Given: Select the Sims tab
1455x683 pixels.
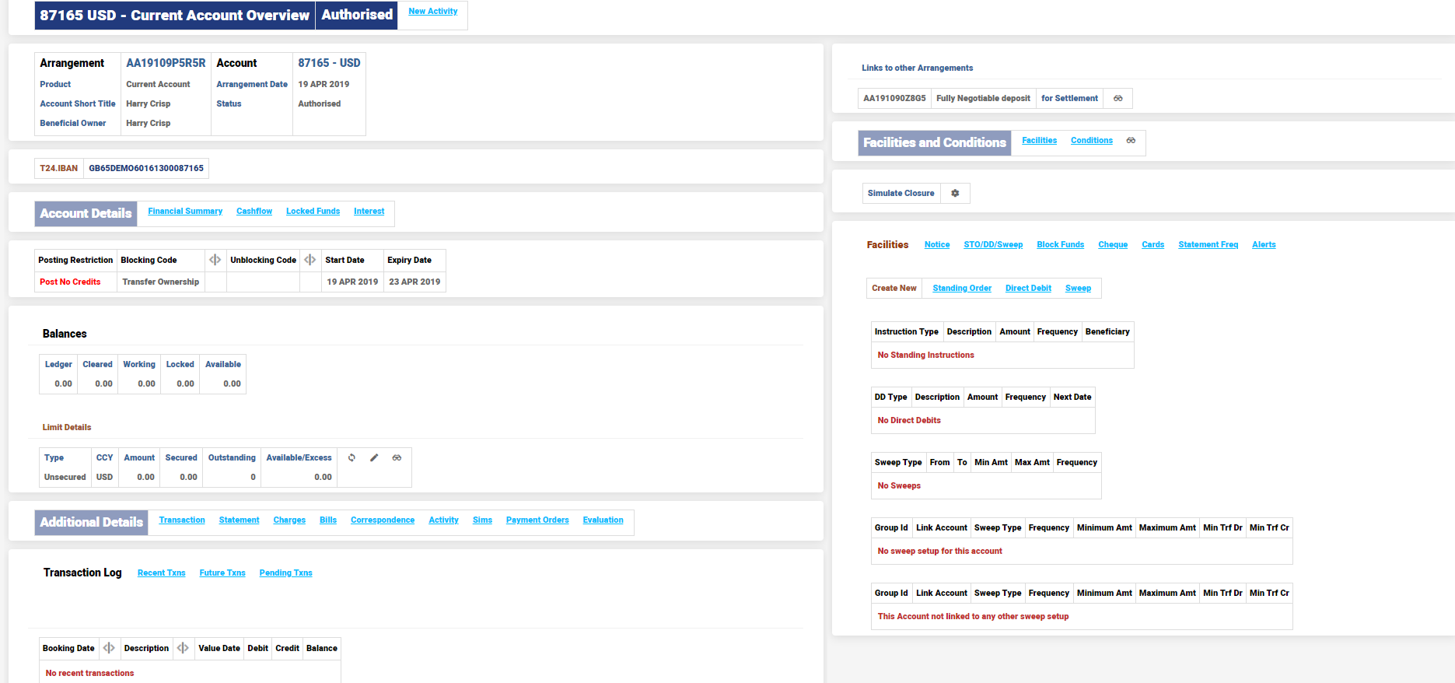Looking at the screenshot, I should 482,520.
